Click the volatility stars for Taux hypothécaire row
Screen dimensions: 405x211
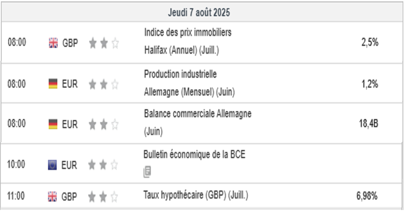tap(103, 197)
